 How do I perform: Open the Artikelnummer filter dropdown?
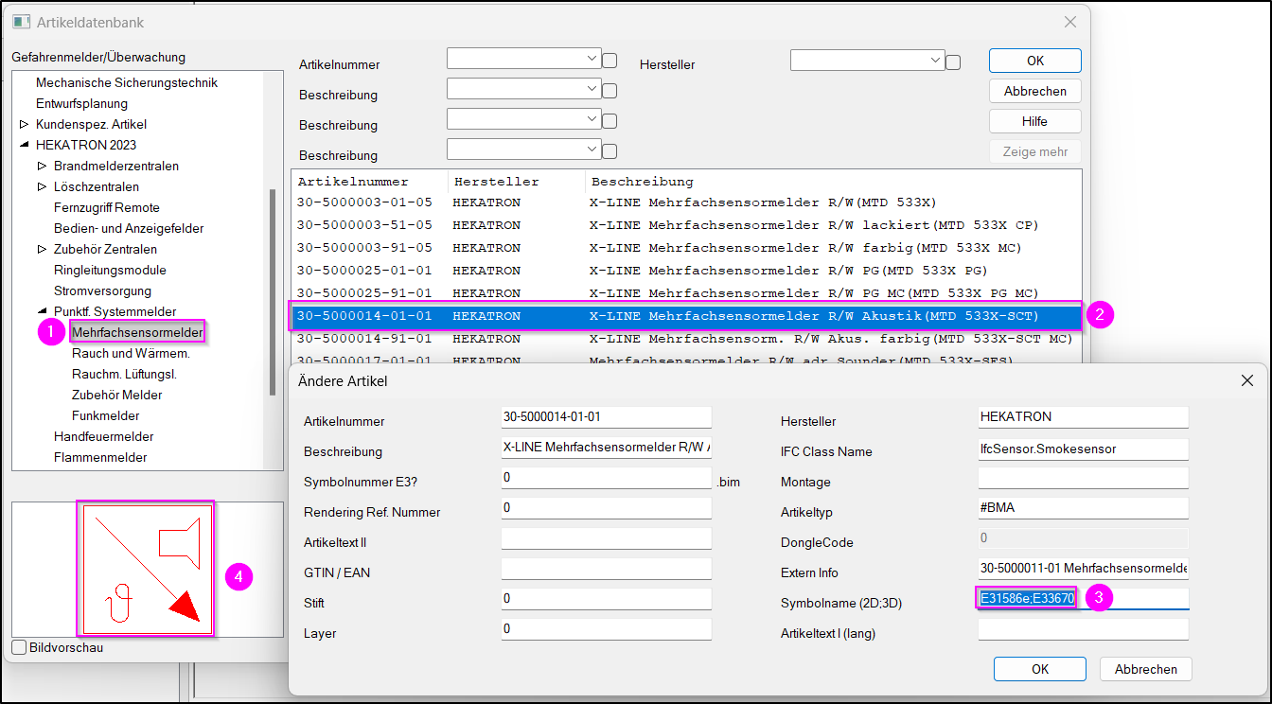point(592,59)
